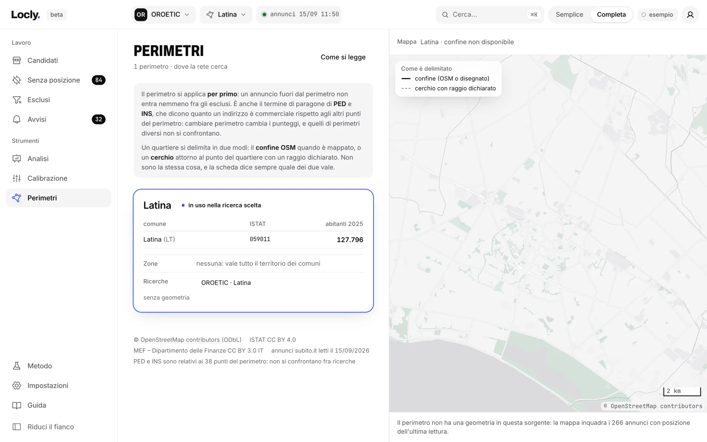Click the 32 badge on Avvisi
The width and height of the screenshot is (707, 442).
(x=98, y=119)
